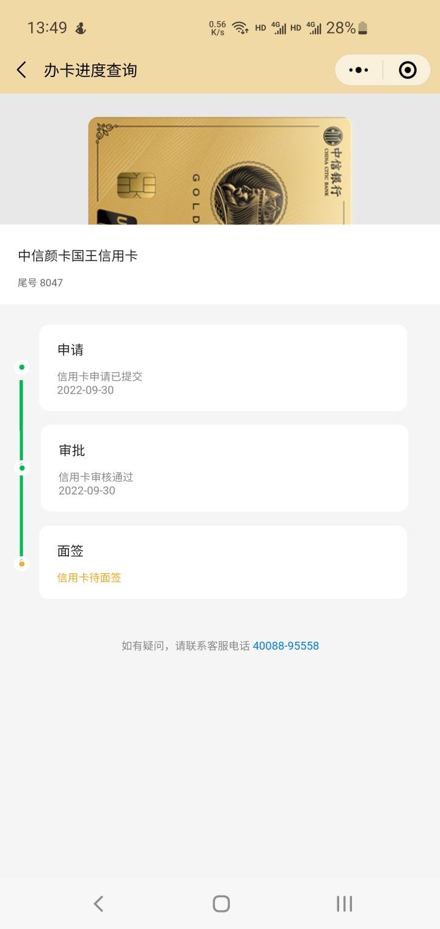Image resolution: width=440 pixels, height=929 pixels.
Task: Tap the king emblem on the card
Action: pyautogui.click(x=249, y=193)
